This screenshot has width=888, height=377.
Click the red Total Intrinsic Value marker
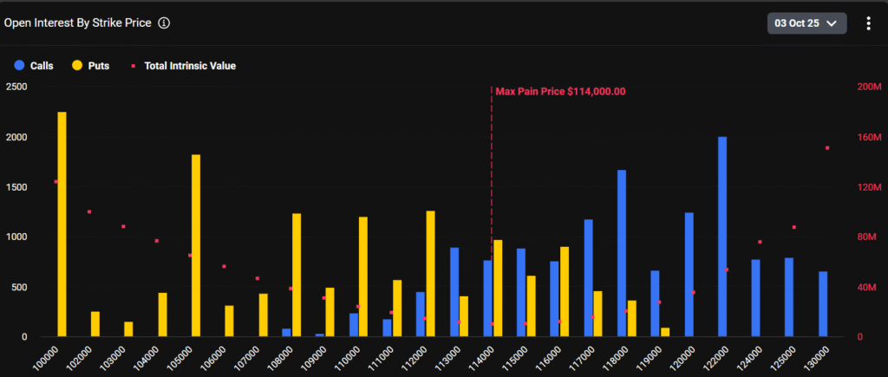(x=133, y=65)
